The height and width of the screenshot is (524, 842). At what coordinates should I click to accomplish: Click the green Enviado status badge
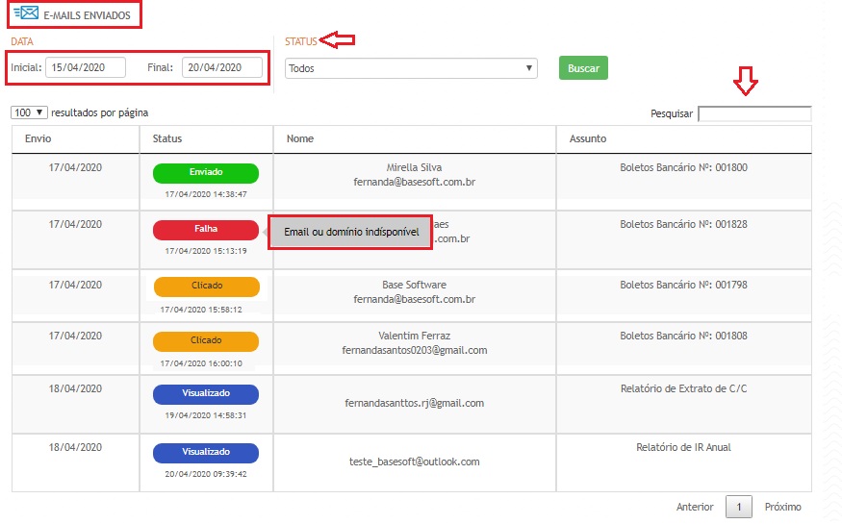[206, 173]
